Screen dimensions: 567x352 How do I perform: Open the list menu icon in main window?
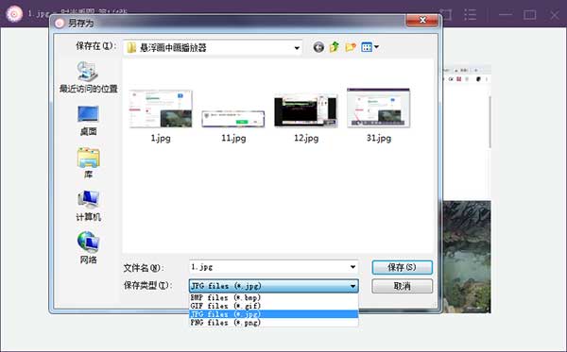click(470, 15)
